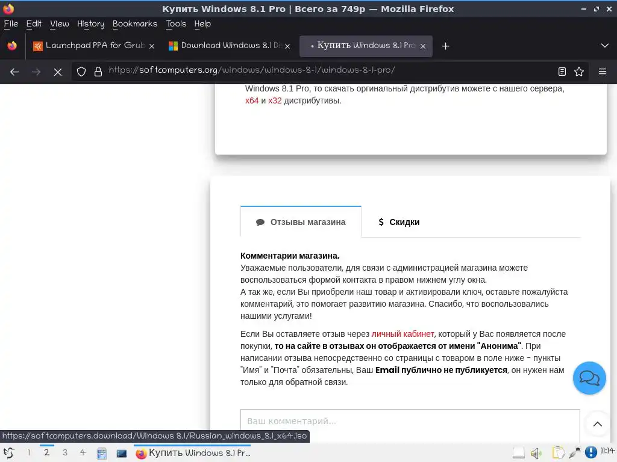Open the blue chat support bubble
Image resolution: width=617 pixels, height=462 pixels.
point(589,378)
